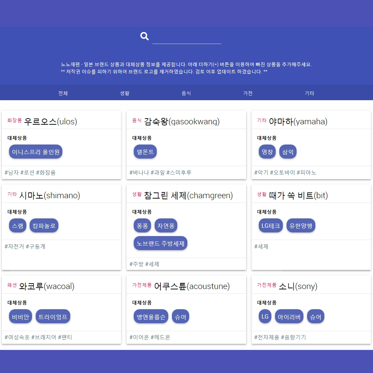The height and width of the screenshot is (373, 373).
Task: Click 가전제품 label on 어쿠스튠 card
Action: [142, 285]
